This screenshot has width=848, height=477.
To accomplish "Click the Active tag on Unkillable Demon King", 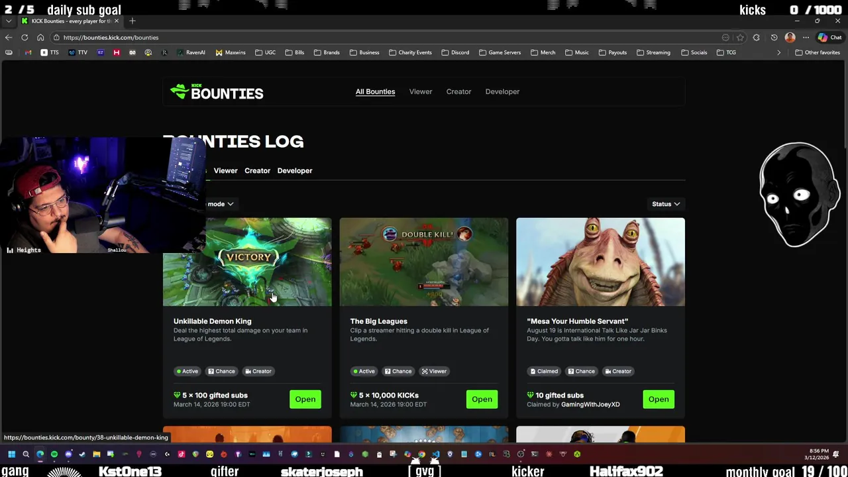I will [187, 371].
